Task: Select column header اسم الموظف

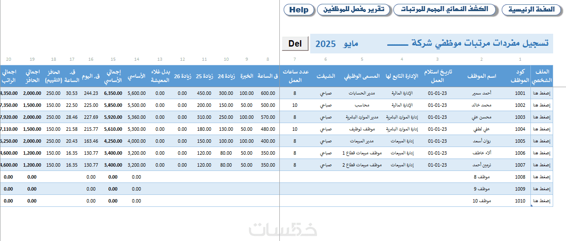Action: (482, 76)
